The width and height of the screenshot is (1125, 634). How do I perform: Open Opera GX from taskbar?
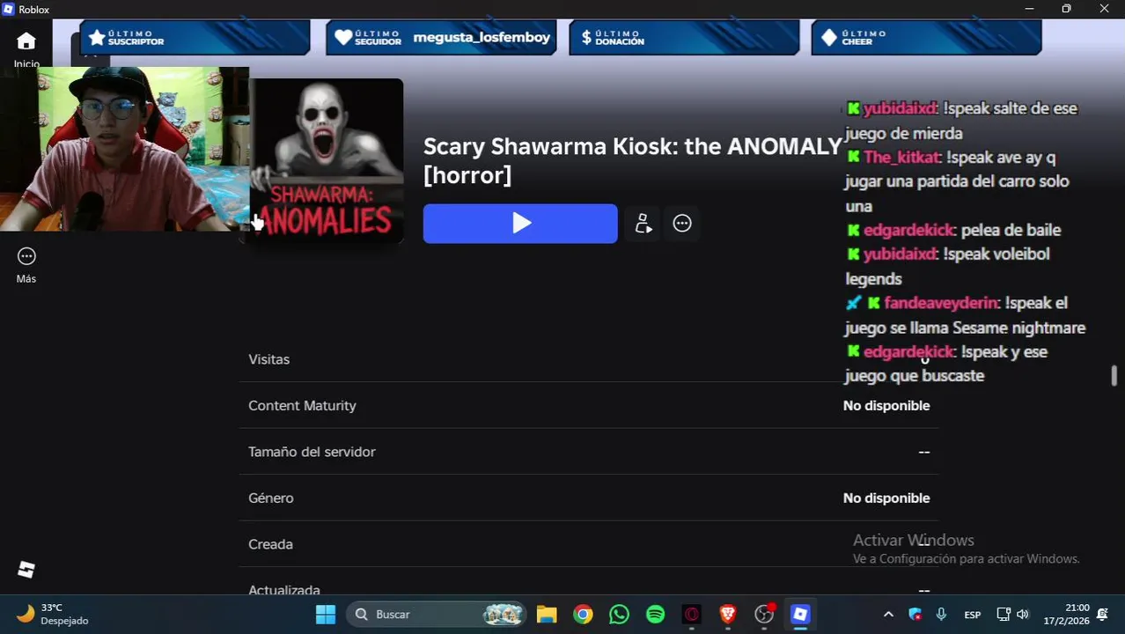pos(691,614)
